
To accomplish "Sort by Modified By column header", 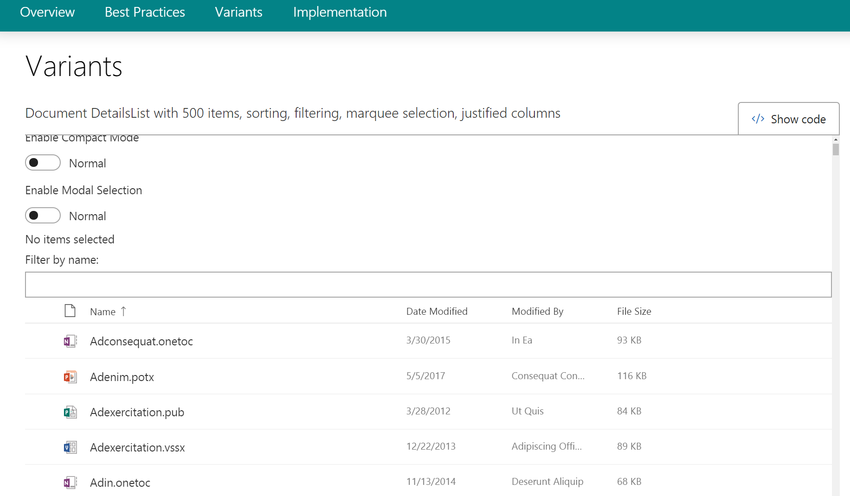I will click(537, 311).
